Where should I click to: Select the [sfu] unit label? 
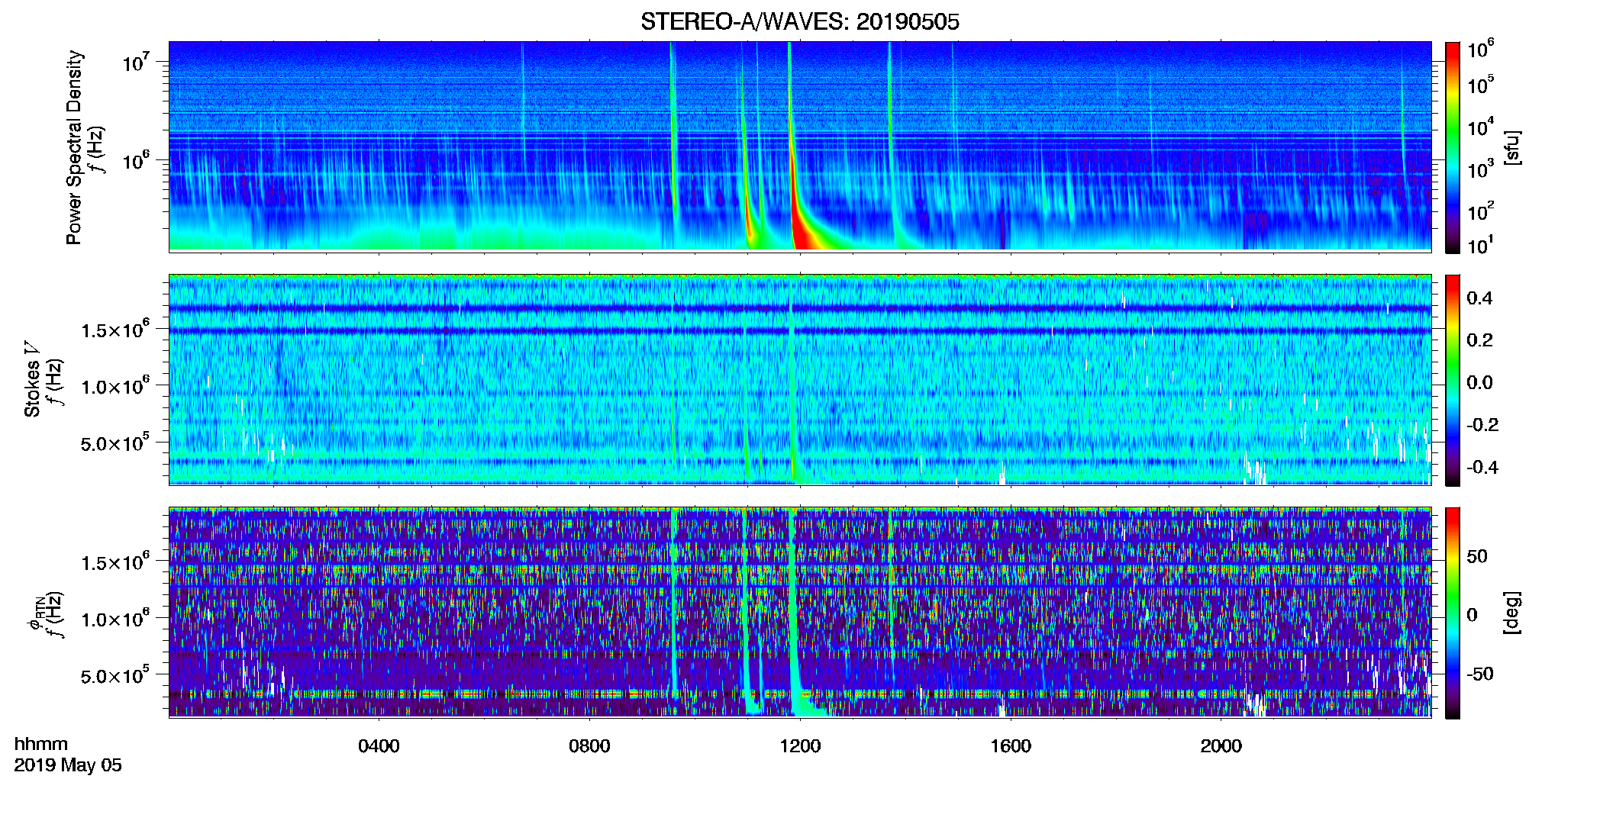point(1512,147)
